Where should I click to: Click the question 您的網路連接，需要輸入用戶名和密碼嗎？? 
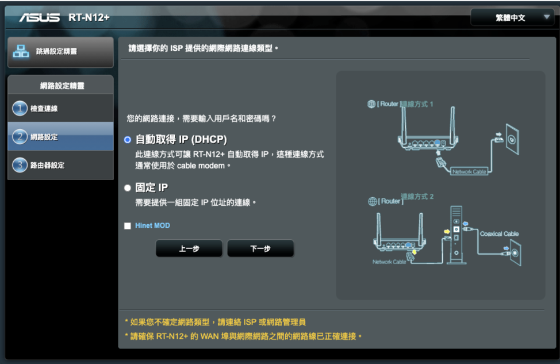coord(202,118)
